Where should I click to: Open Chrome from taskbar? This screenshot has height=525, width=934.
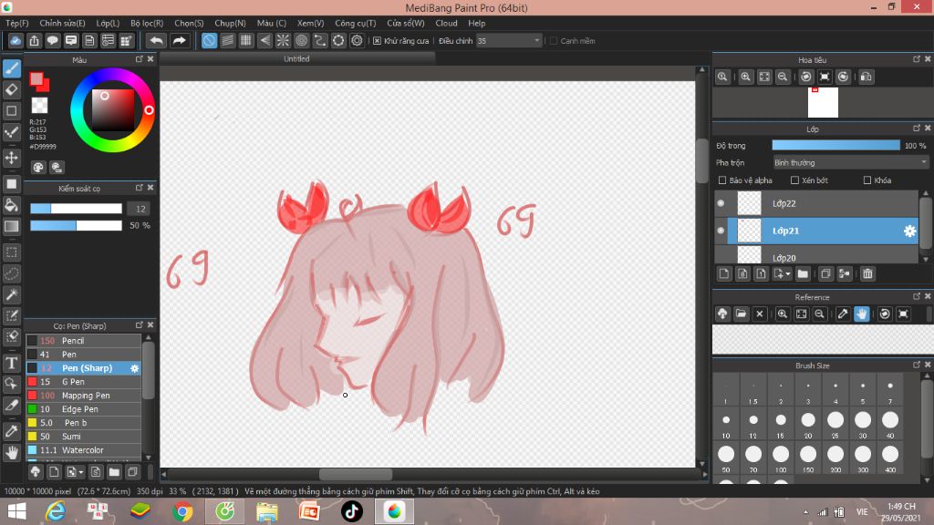pyautogui.click(x=182, y=511)
